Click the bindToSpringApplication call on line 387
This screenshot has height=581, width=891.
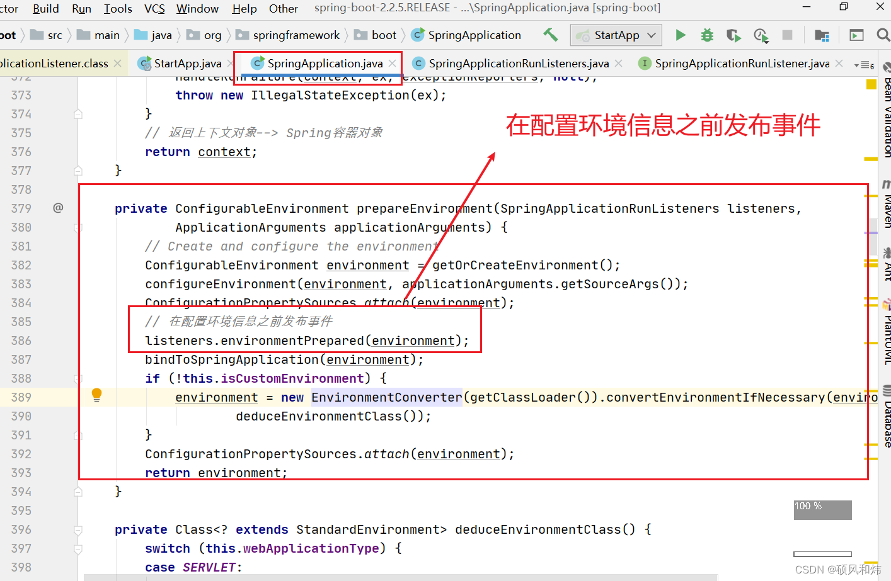coord(232,359)
